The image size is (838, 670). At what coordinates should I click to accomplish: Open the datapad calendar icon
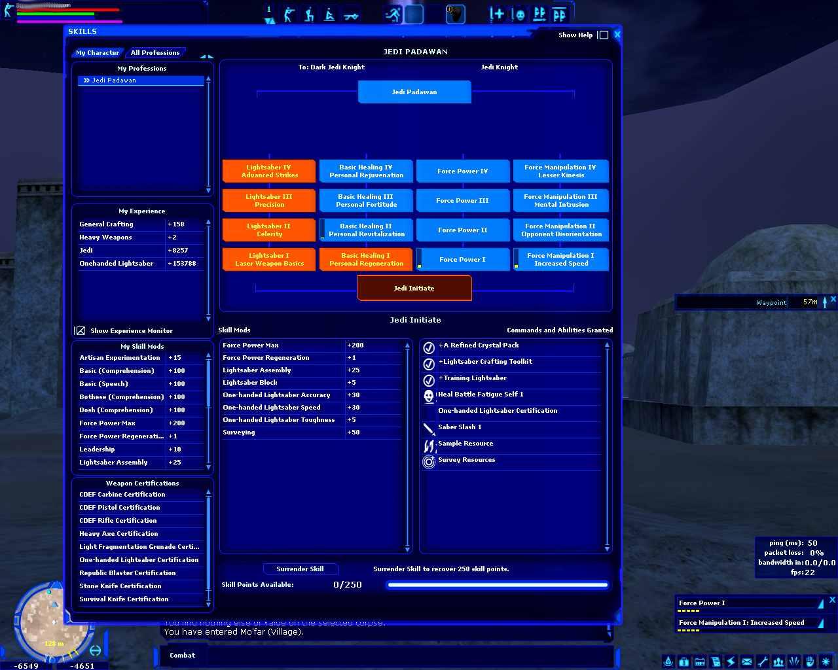pos(700,661)
